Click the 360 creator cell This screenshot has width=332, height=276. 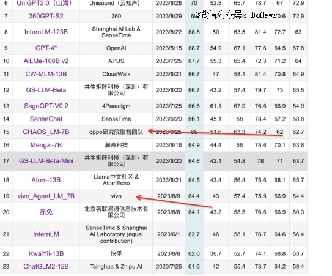116,16
